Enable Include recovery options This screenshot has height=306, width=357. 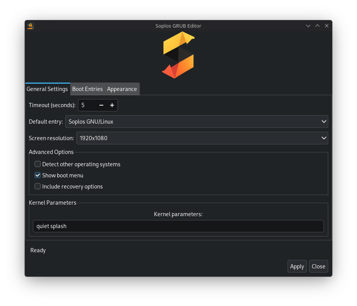click(38, 186)
